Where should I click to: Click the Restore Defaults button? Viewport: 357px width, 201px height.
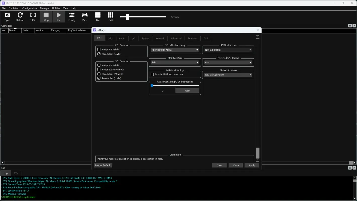(x=103, y=165)
